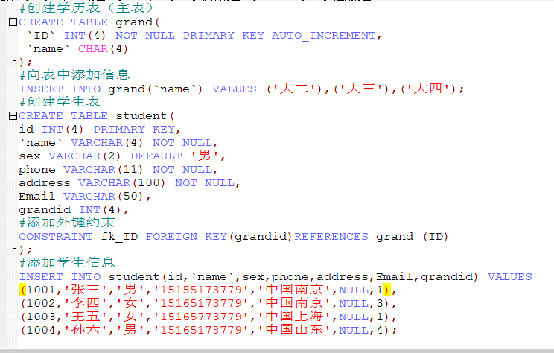Click the comment '#创建学生表'
The image size is (554, 353).
pyautogui.click(x=60, y=102)
